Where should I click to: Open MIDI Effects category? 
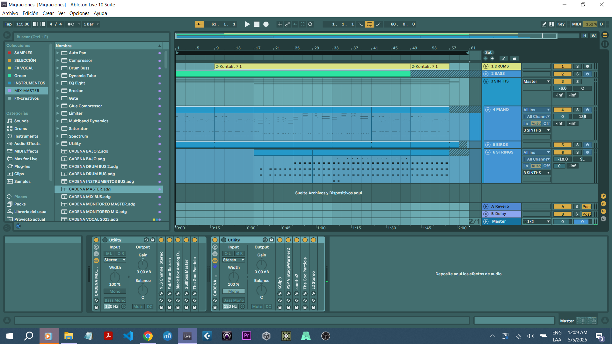tap(26, 151)
